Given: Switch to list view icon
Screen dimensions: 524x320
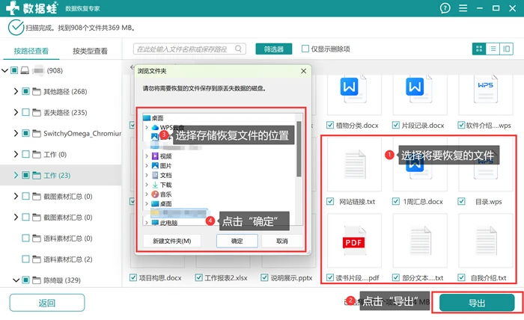Looking at the screenshot, I should [x=493, y=49].
